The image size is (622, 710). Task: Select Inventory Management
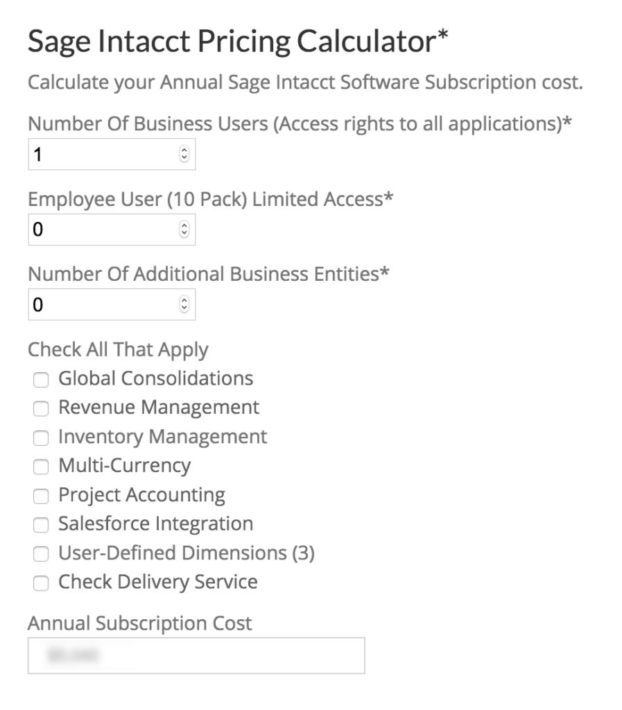(40, 438)
